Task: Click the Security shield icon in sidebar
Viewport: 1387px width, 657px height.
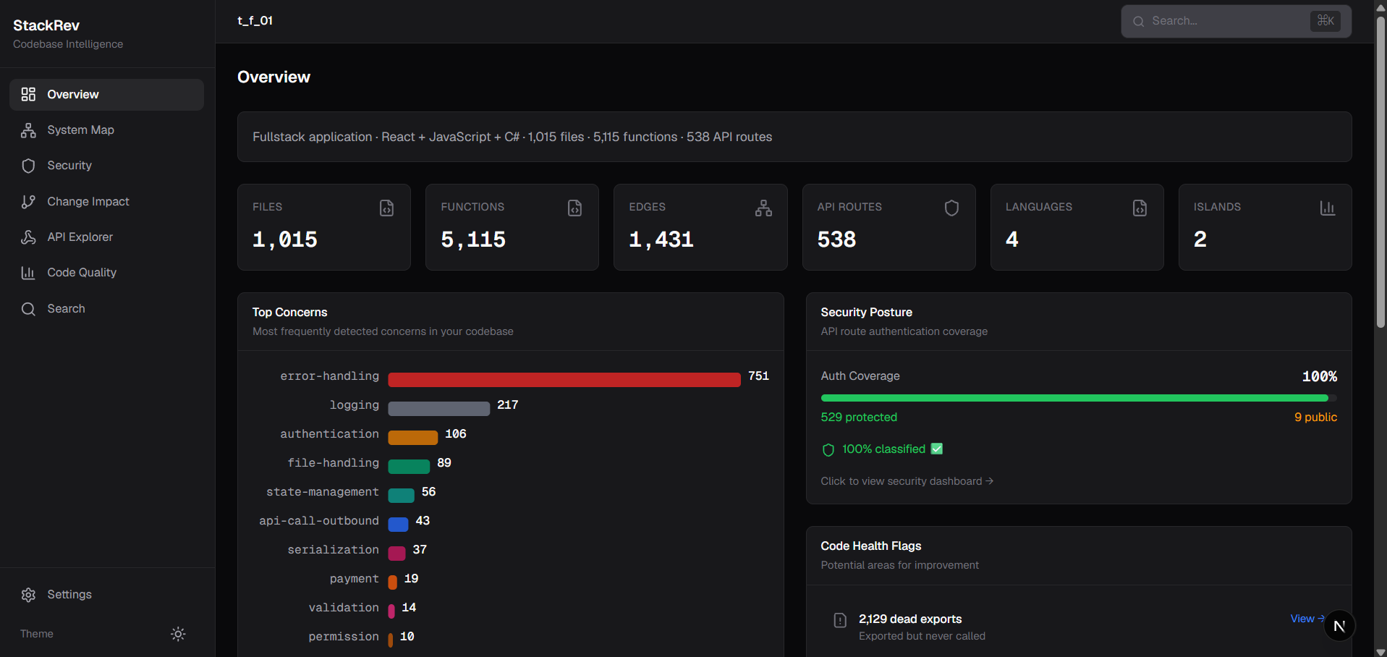Action: [x=28, y=166]
